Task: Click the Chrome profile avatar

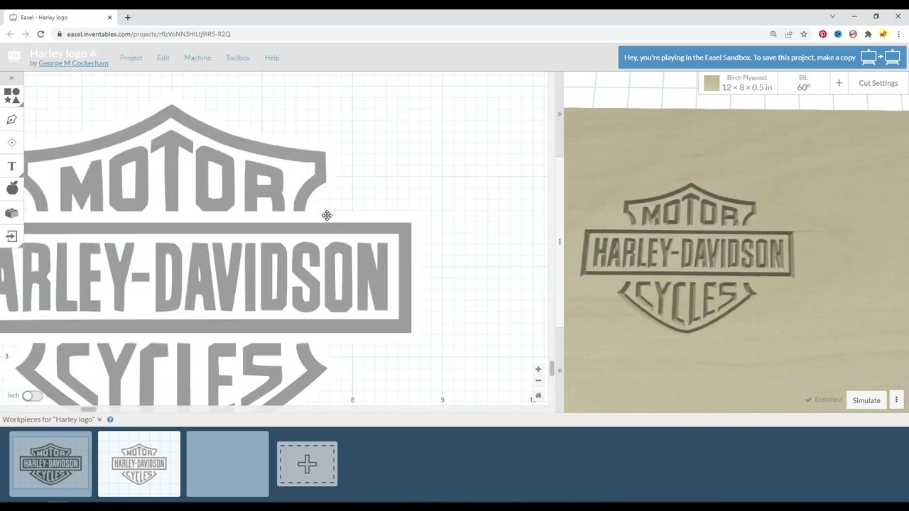Action: pyautogui.click(x=883, y=34)
